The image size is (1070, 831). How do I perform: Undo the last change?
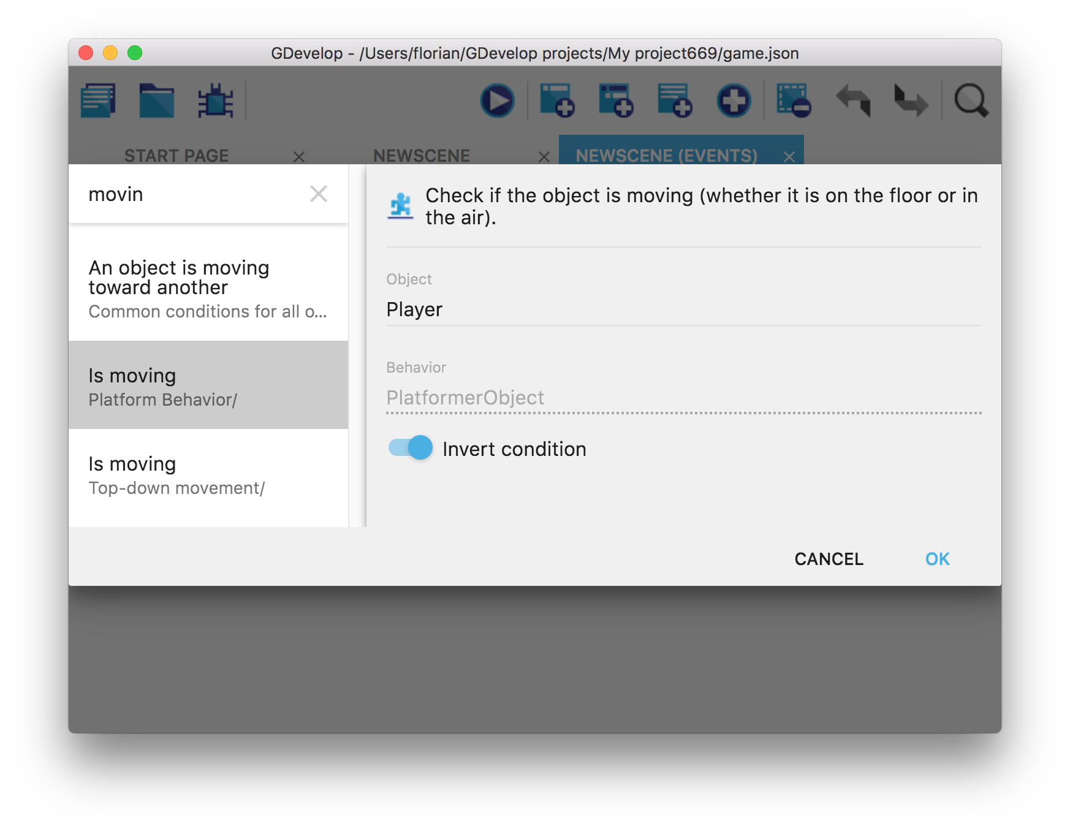(x=853, y=101)
